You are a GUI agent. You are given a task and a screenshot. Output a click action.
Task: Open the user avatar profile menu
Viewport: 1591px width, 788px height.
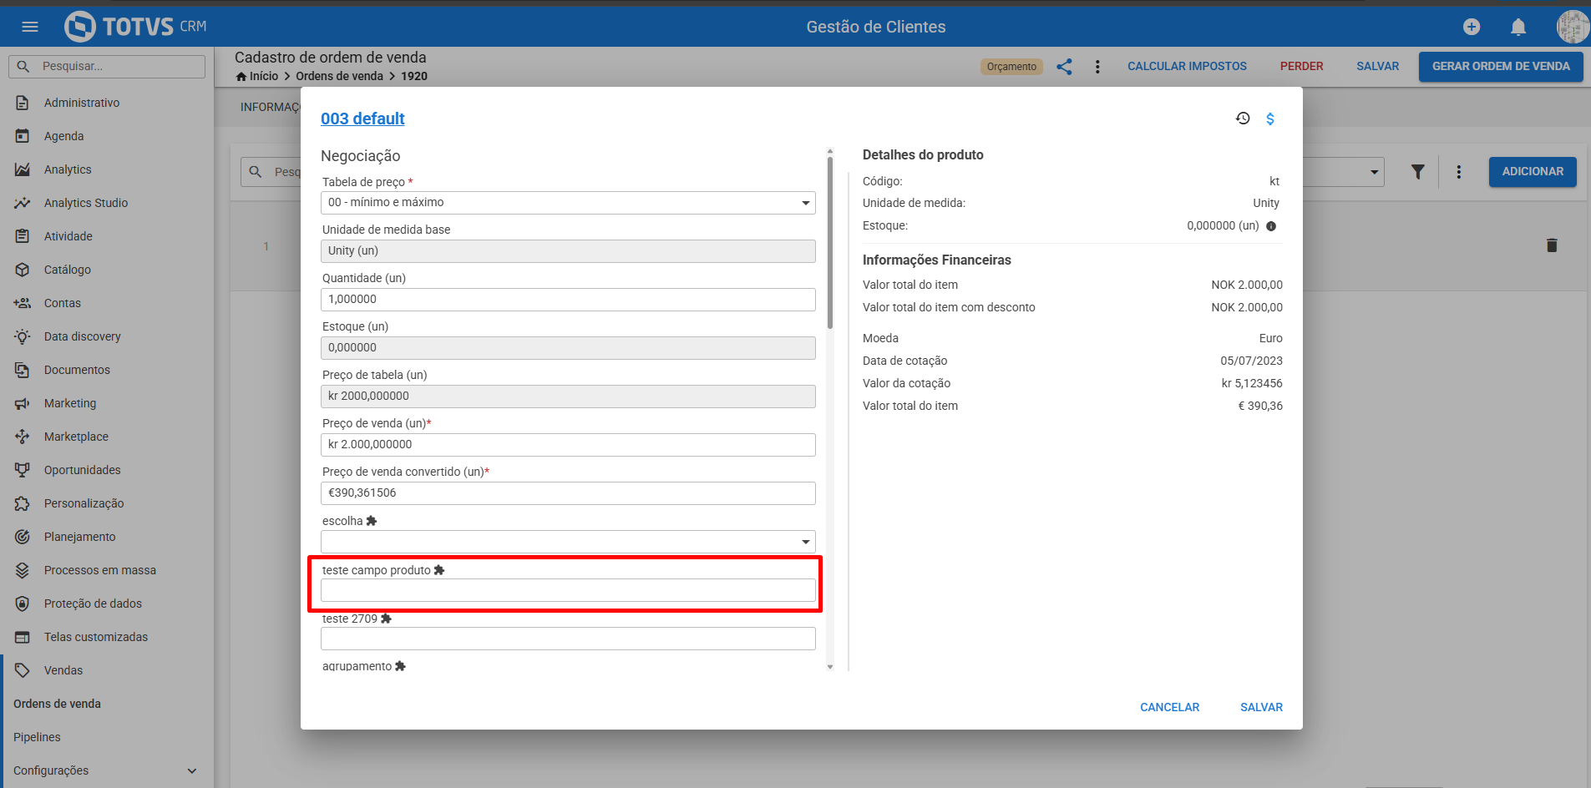click(1573, 27)
